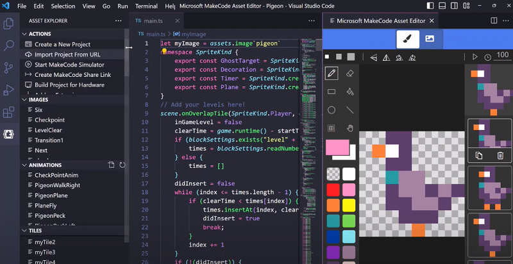Select the Circle tool

332,110
